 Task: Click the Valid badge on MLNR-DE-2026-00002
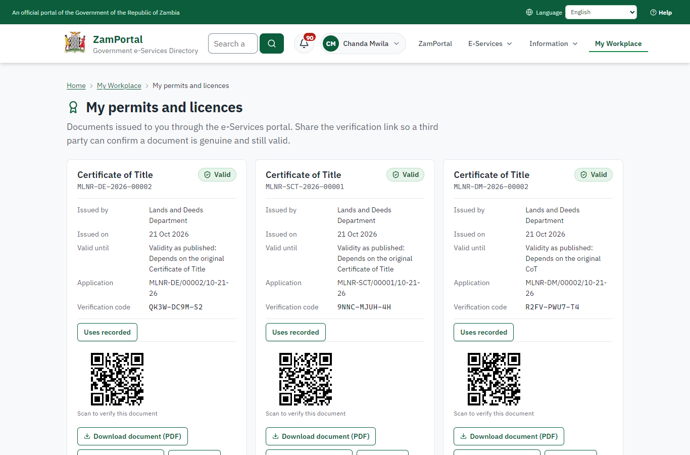tap(217, 174)
